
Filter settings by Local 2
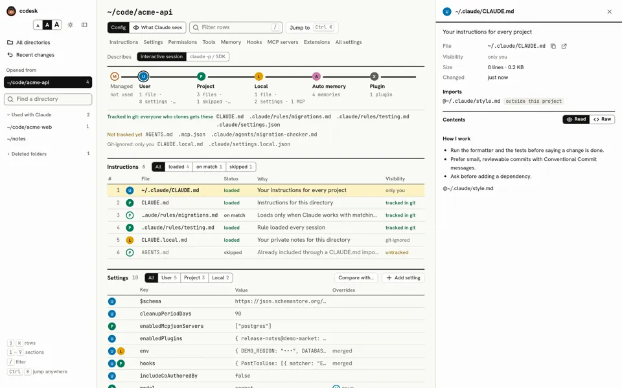tap(220, 277)
